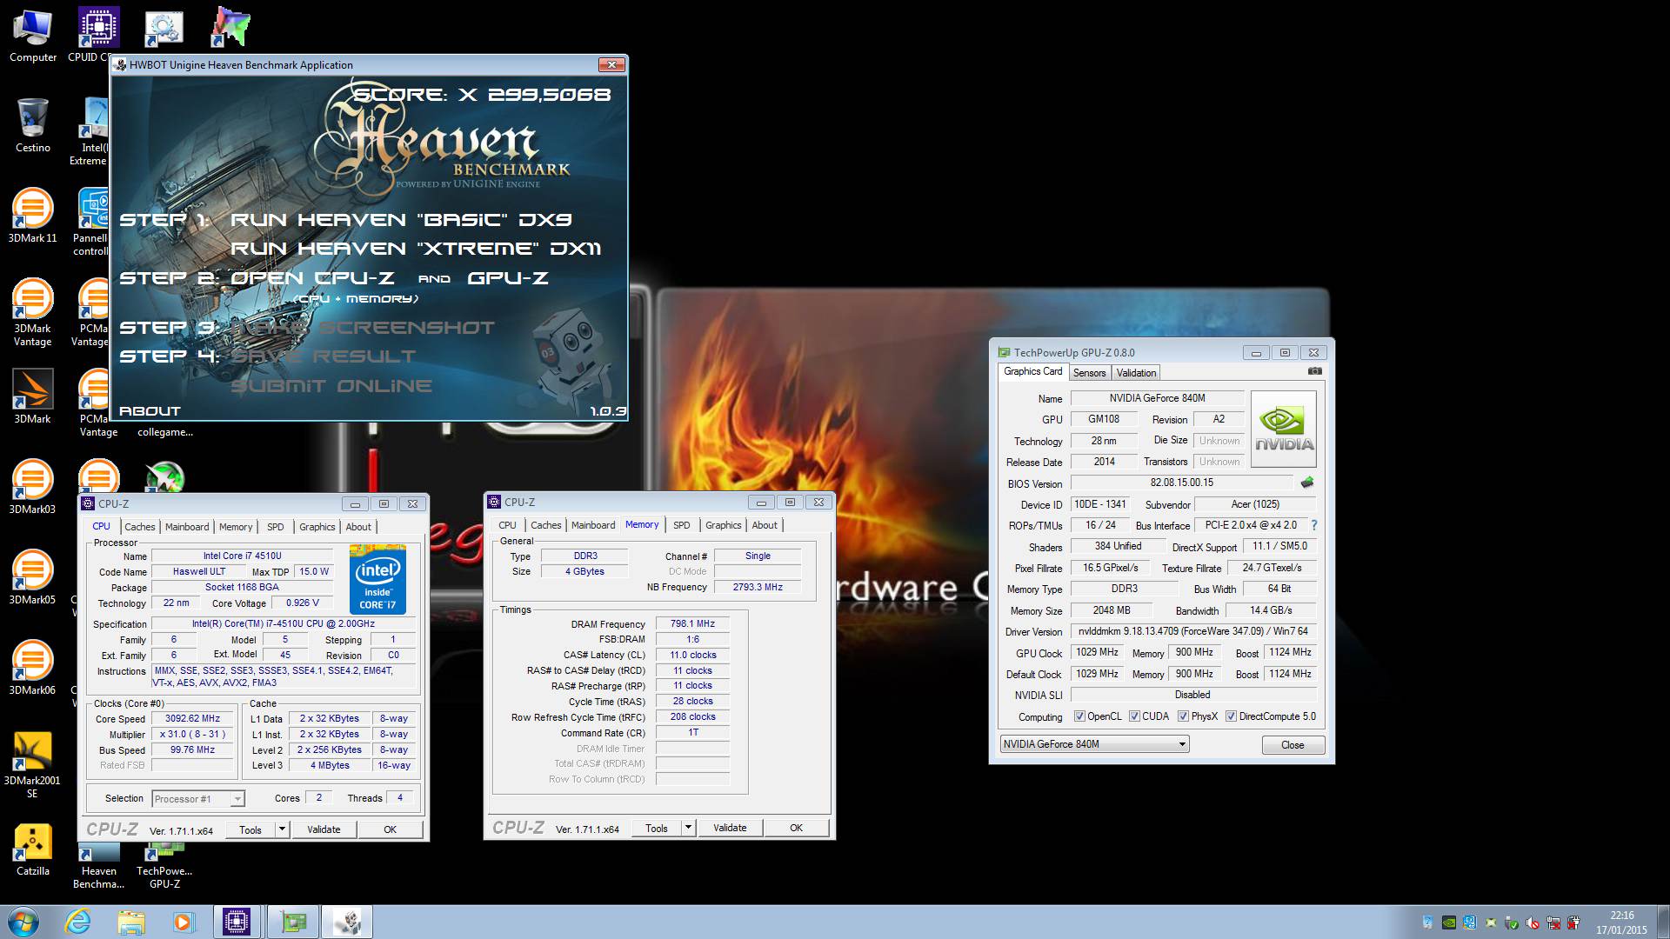Click RUN HEAVEN "BASIC" DX9

pos(401,220)
